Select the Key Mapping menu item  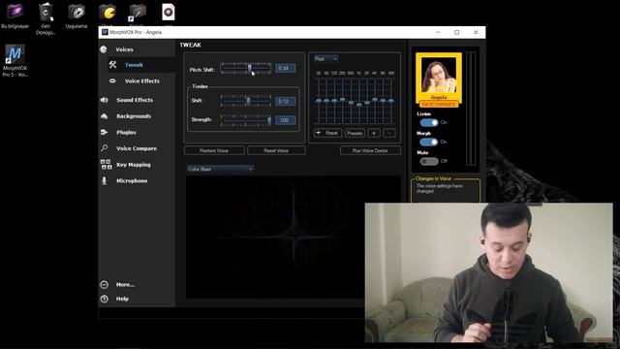(x=134, y=165)
